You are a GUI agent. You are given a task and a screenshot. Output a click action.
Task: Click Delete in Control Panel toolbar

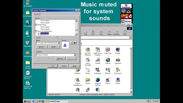tap(109, 33)
